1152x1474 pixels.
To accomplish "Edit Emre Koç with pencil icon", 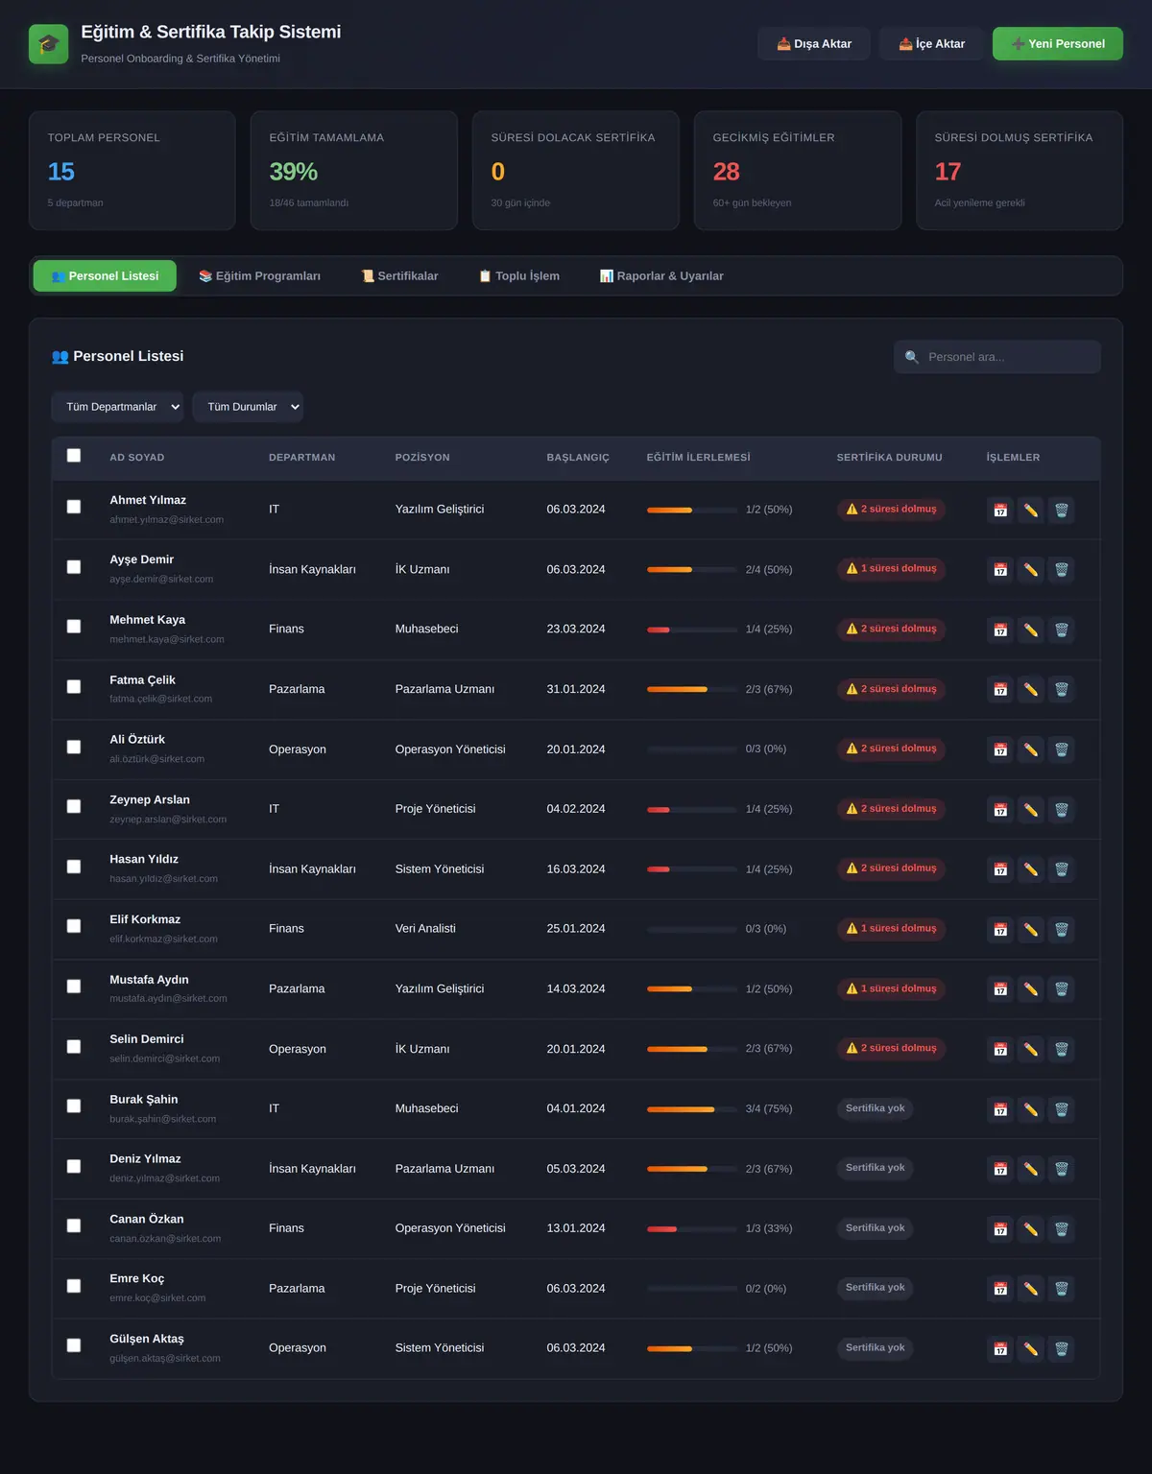I will [x=1030, y=1289].
